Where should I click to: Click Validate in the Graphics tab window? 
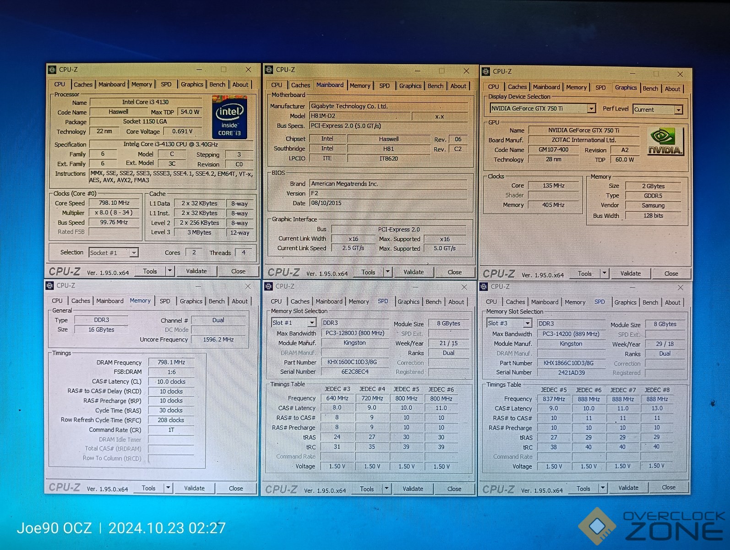tap(631, 274)
